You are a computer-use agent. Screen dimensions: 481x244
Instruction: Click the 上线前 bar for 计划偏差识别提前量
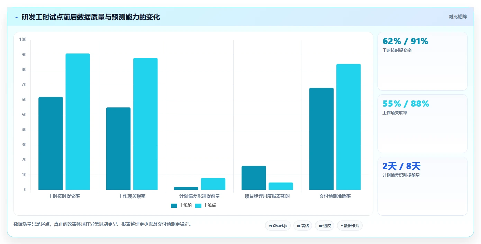coord(186,188)
